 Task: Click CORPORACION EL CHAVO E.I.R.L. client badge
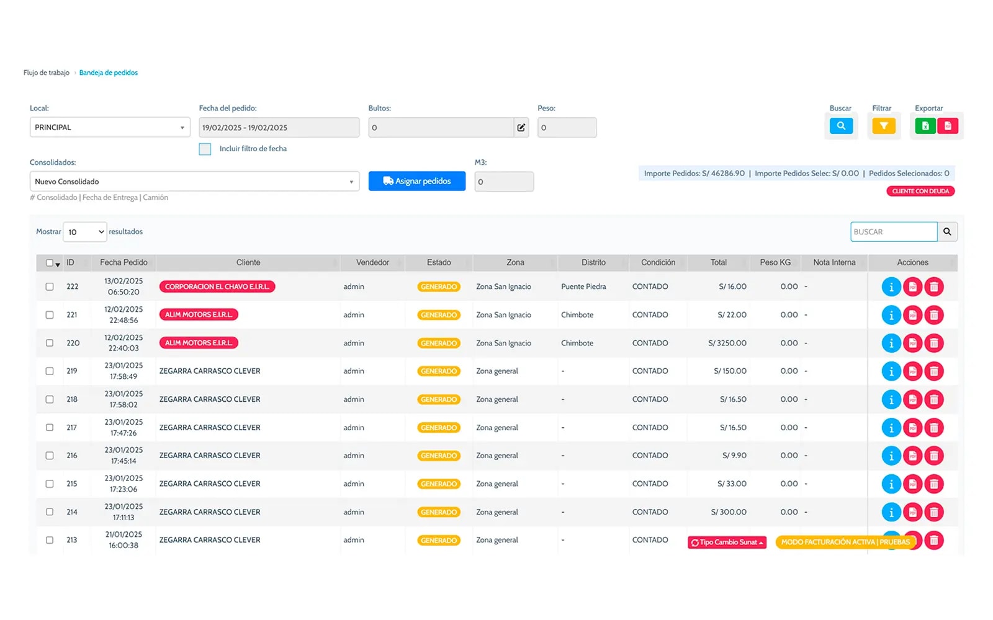pos(217,287)
